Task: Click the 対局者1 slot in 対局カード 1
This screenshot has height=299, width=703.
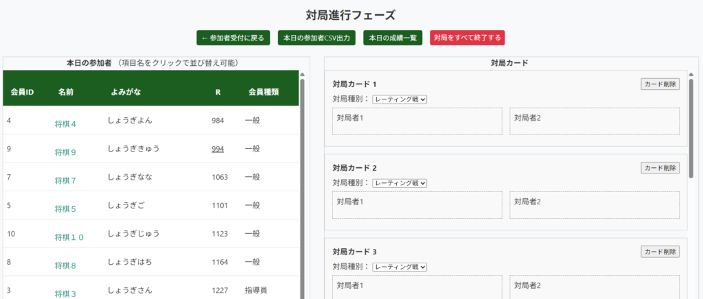Action: click(x=417, y=121)
